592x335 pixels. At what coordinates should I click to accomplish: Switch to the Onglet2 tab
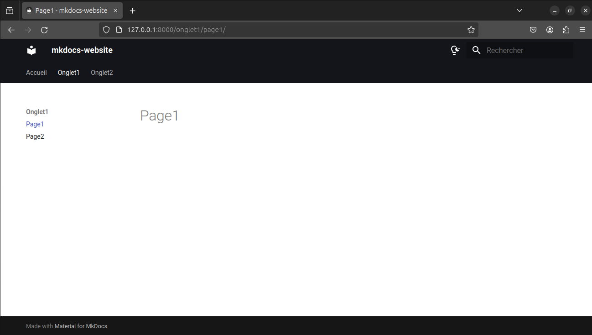pos(102,73)
